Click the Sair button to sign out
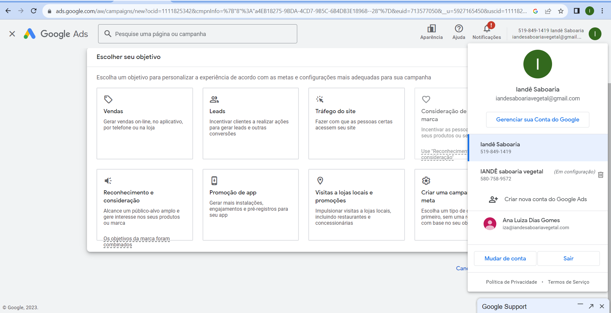The width and height of the screenshot is (611, 313). tap(568, 258)
